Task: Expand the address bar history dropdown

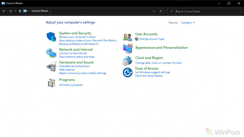Action: click(154, 11)
